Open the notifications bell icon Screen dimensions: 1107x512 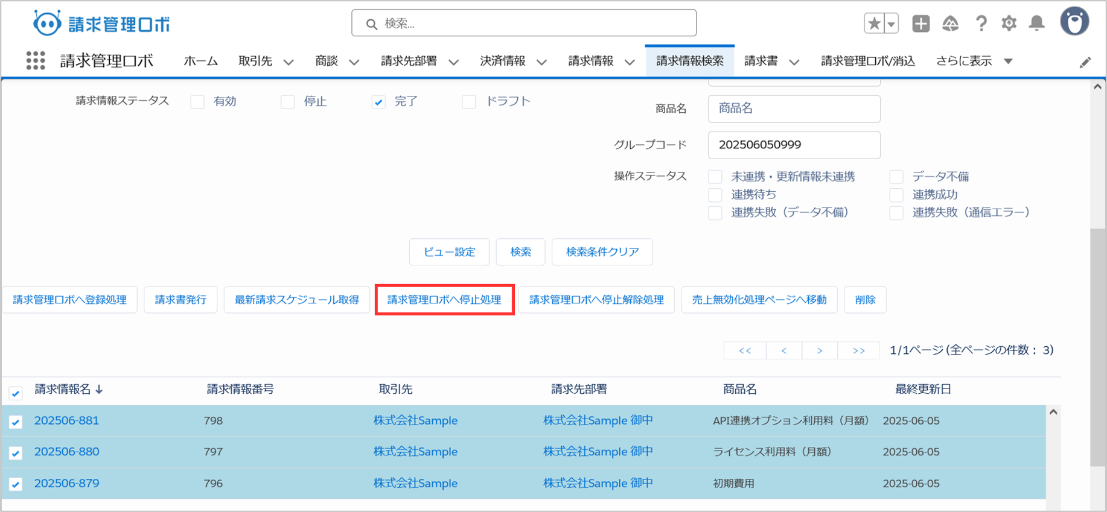(x=1036, y=24)
